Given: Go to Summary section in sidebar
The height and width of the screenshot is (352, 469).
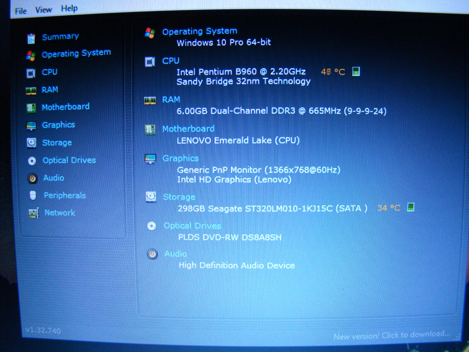Looking at the screenshot, I should tap(60, 37).
